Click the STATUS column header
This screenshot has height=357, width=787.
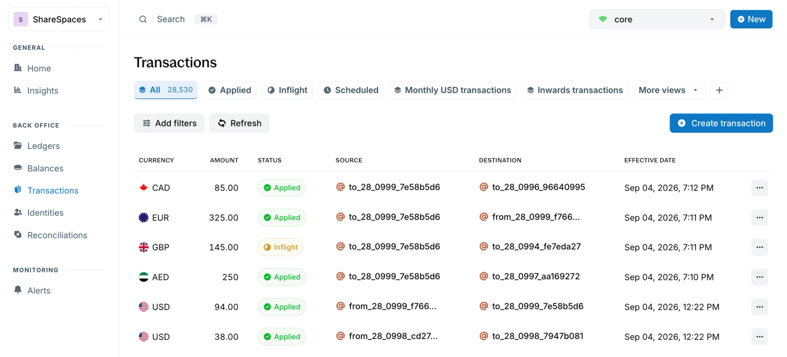[x=270, y=160]
